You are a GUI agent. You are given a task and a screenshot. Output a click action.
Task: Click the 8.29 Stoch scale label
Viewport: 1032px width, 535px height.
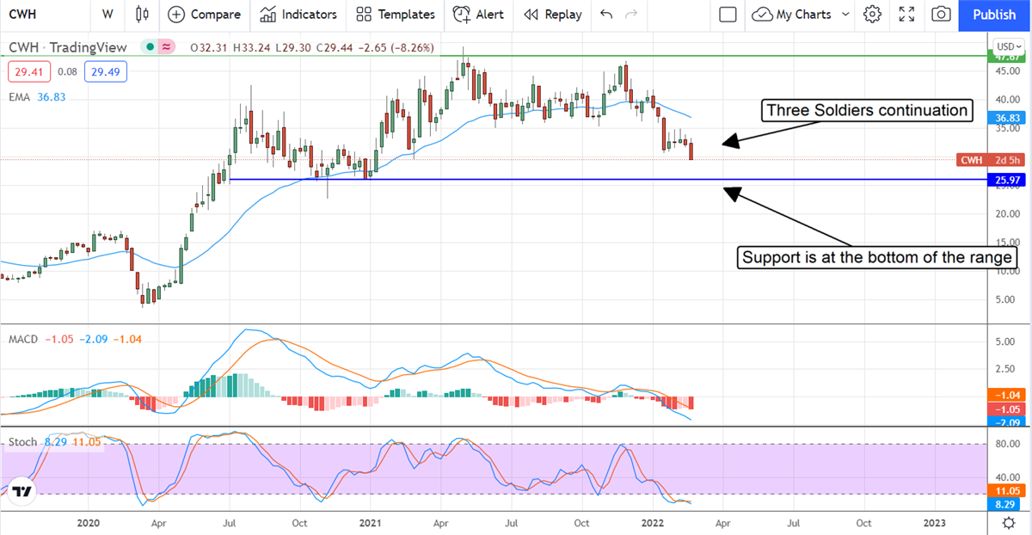[1004, 503]
